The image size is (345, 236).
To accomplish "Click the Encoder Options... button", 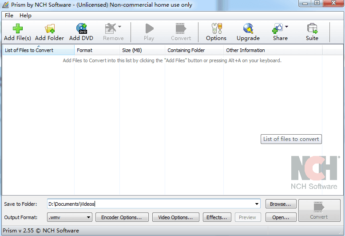I will click(122, 217).
